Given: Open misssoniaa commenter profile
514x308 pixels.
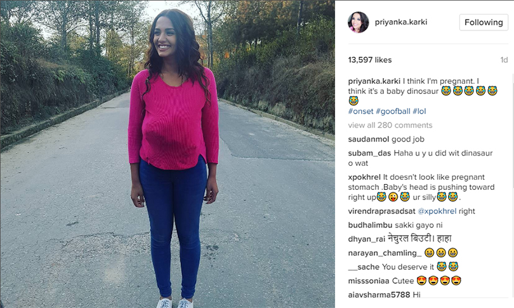Looking at the screenshot, I should 369,281.
